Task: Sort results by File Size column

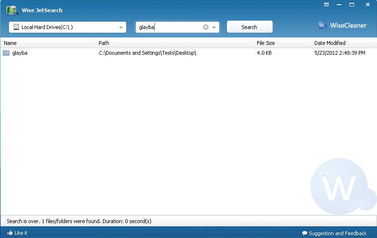Action: [x=282, y=43]
